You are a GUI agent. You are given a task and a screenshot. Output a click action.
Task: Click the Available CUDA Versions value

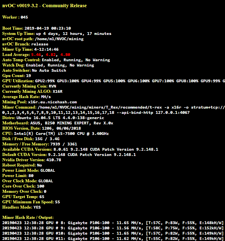coord(106,149)
